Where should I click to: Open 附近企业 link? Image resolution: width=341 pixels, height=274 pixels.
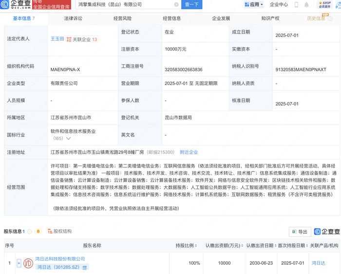click(189, 152)
